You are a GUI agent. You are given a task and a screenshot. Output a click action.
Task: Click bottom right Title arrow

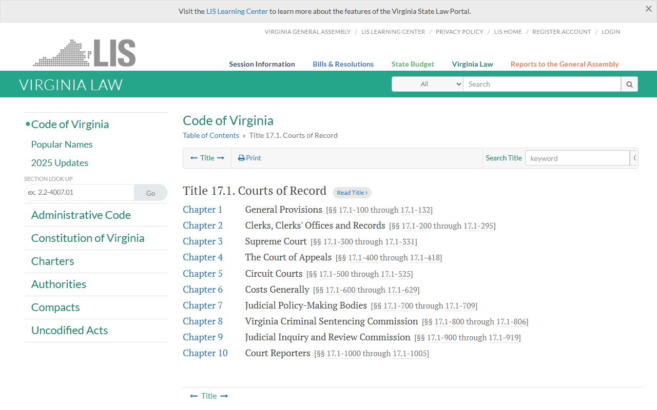click(x=224, y=396)
